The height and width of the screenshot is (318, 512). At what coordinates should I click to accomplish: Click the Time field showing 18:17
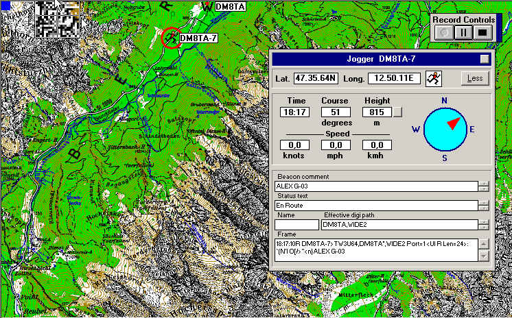pyautogui.click(x=294, y=112)
